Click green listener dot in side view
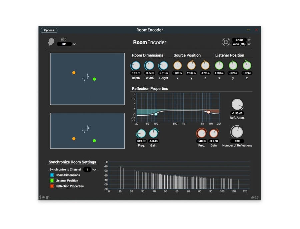 pyautogui.click(x=94, y=141)
